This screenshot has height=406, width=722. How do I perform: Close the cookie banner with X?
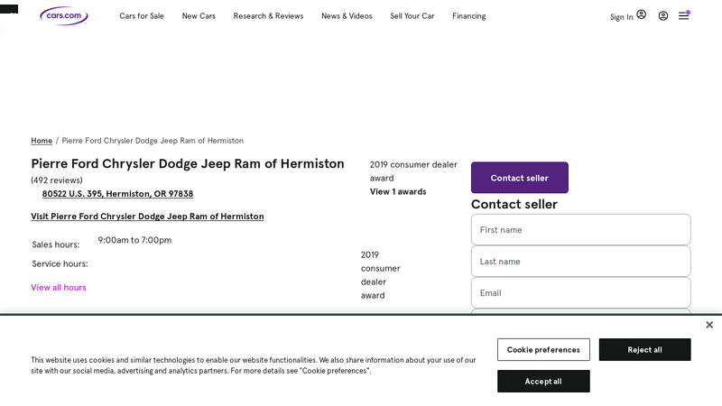point(709,325)
